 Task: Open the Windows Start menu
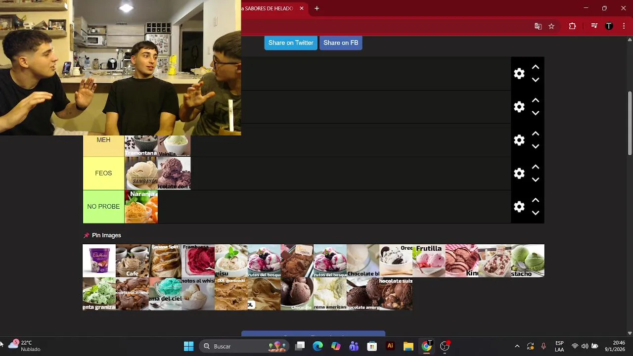point(188,346)
